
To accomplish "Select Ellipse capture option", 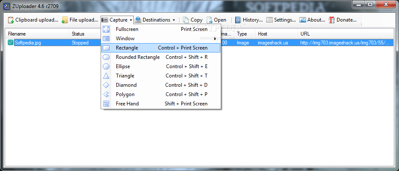I will (x=161, y=66).
